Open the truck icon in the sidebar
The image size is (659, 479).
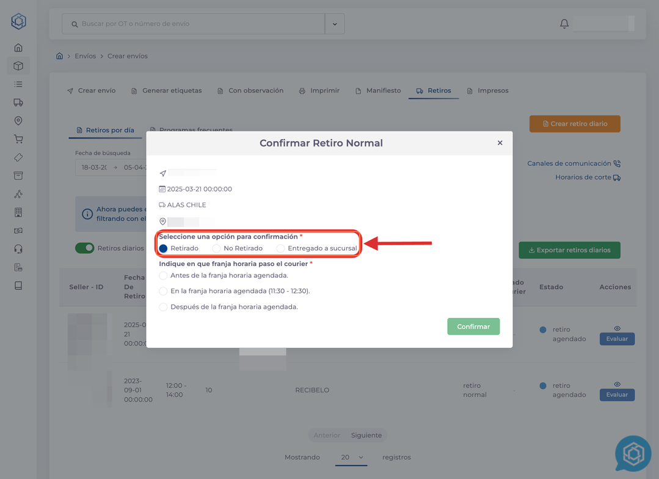coord(18,103)
